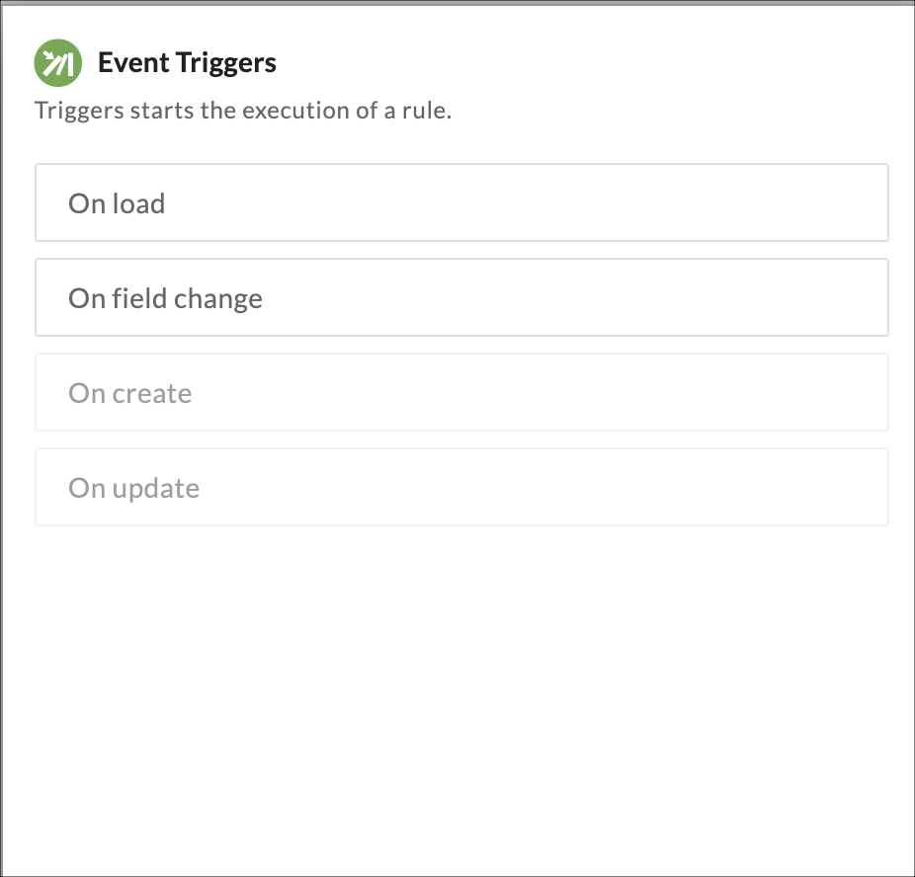Screen dimensions: 915x877
Task: Select the On load trigger
Action: coord(461,202)
